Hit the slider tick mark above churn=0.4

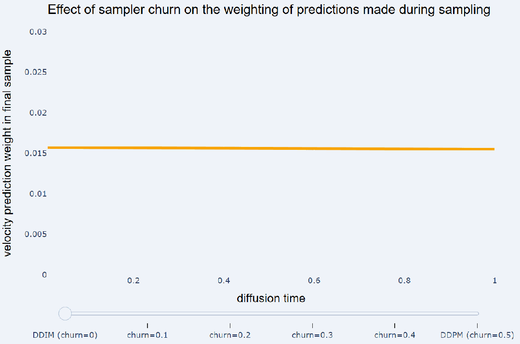click(395, 326)
